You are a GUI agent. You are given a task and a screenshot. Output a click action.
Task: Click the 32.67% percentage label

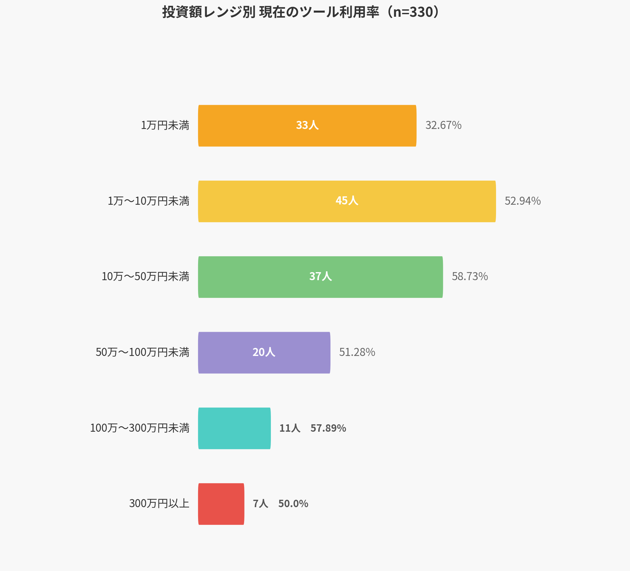pyautogui.click(x=443, y=125)
